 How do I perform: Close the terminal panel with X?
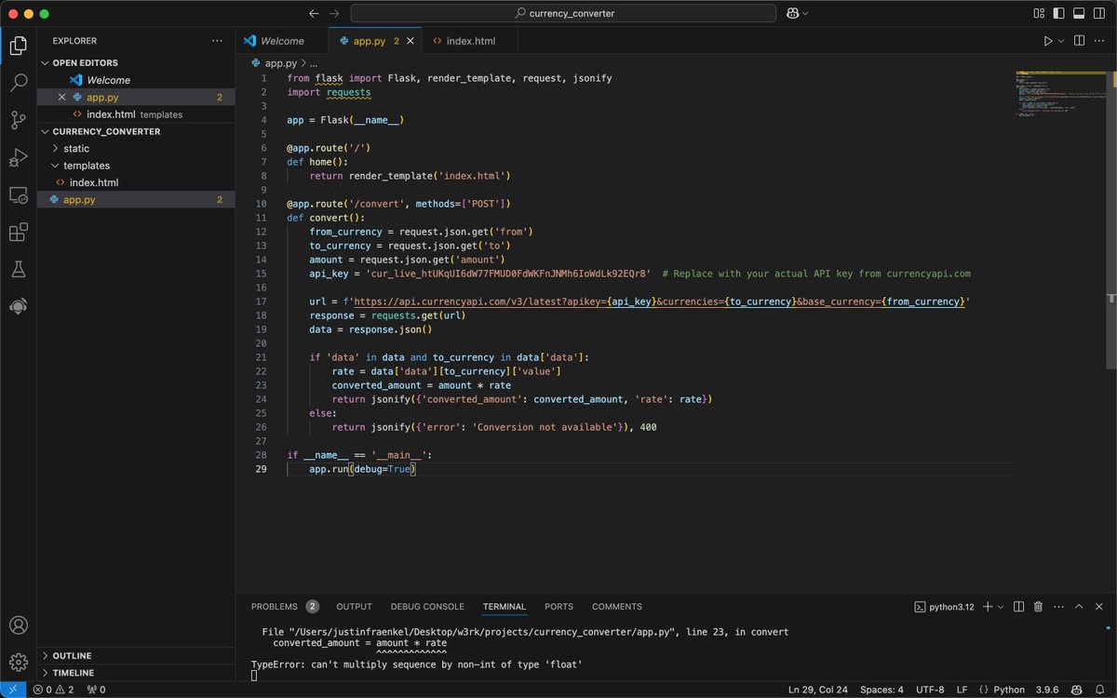pos(1100,607)
